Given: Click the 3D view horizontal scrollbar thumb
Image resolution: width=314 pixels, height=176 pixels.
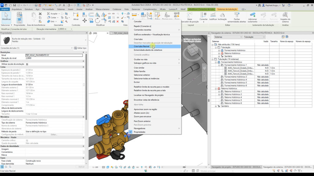Looking at the screenshot, I should (184, 167).
